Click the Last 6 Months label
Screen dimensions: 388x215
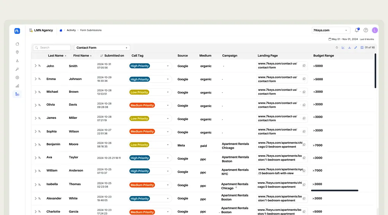click(x=367, y=39)
